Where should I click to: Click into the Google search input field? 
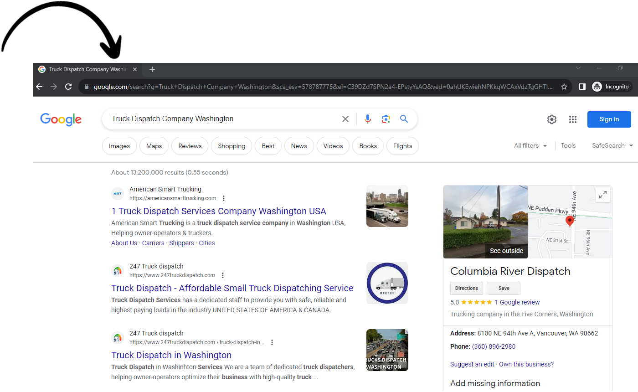point(223,119)
